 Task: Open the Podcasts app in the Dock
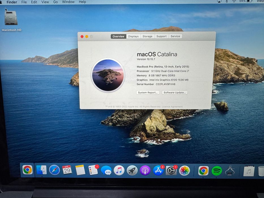point(145,171)
